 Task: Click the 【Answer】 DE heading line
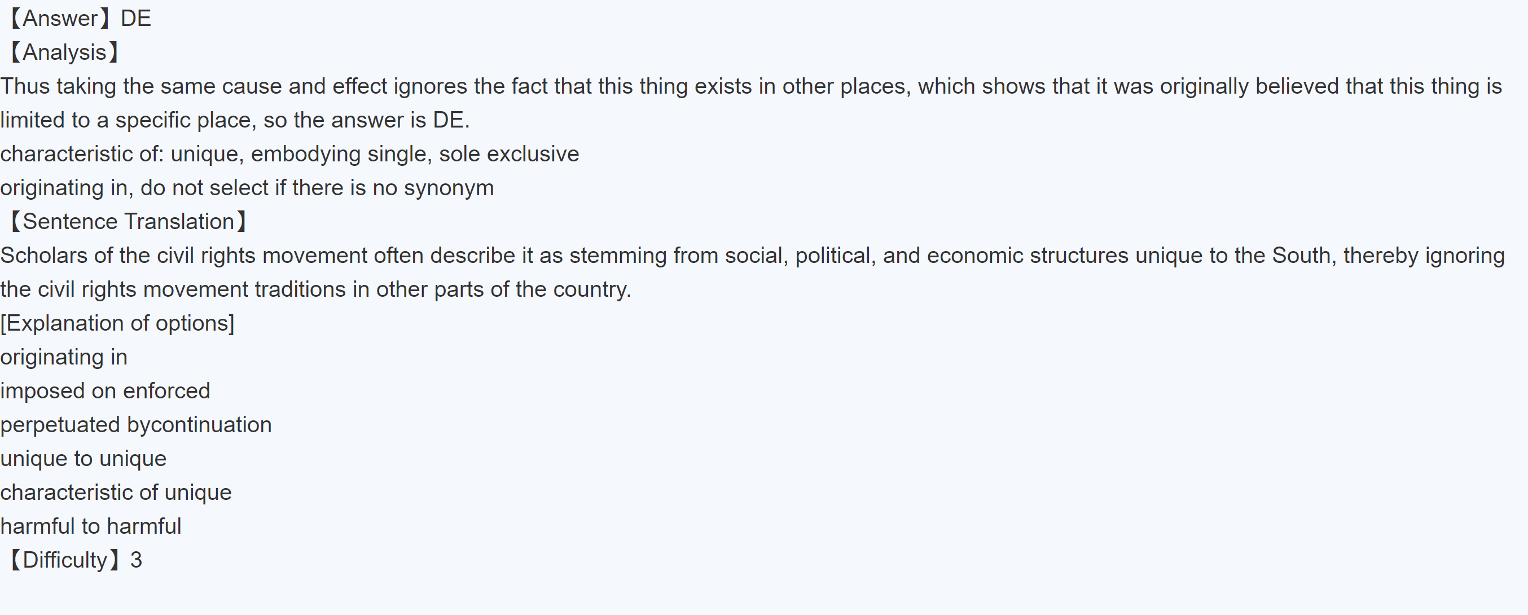(80, 19)
